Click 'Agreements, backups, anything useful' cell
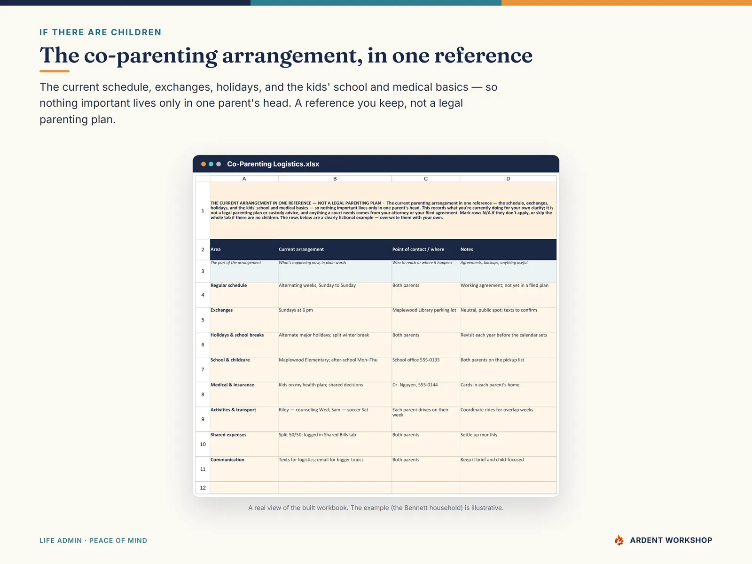The width and height of the screenshot is (752, 564). click(x=508, y=271)
